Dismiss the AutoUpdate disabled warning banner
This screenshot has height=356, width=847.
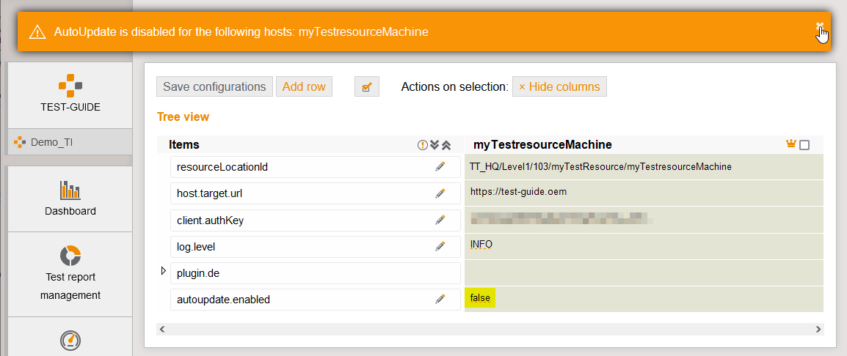pos(819,26)
